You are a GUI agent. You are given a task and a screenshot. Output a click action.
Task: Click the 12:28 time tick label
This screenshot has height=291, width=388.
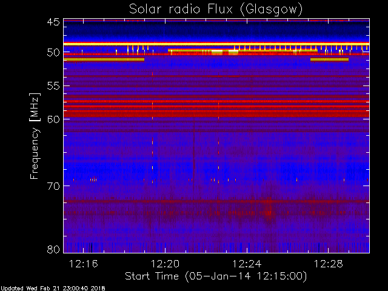(x=329, y=264)
